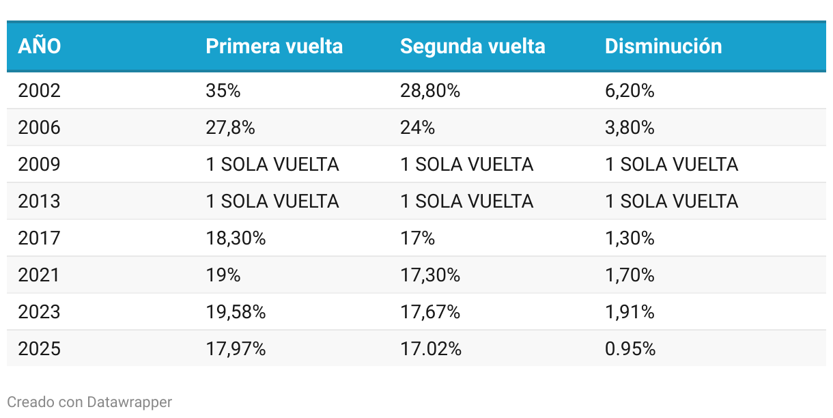Click the 1,91% Disminución value
Image resolution: width=833 pixels, height=418 pixels.
pyautogui.click(x=630, y=312)
